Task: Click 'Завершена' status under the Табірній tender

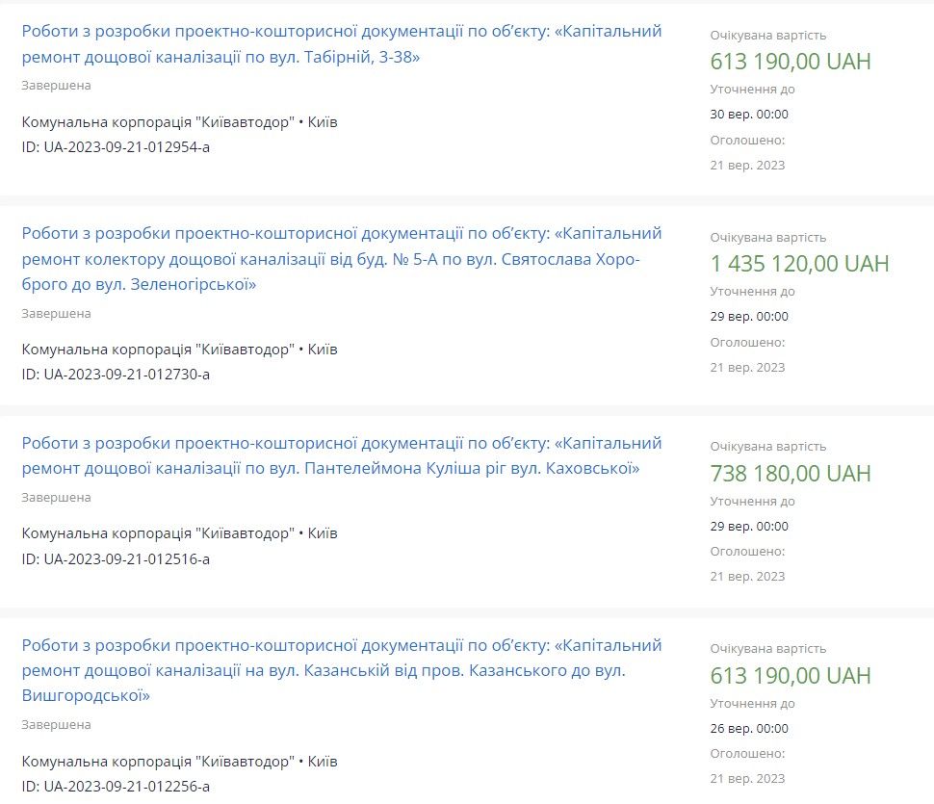Action: 56,86
